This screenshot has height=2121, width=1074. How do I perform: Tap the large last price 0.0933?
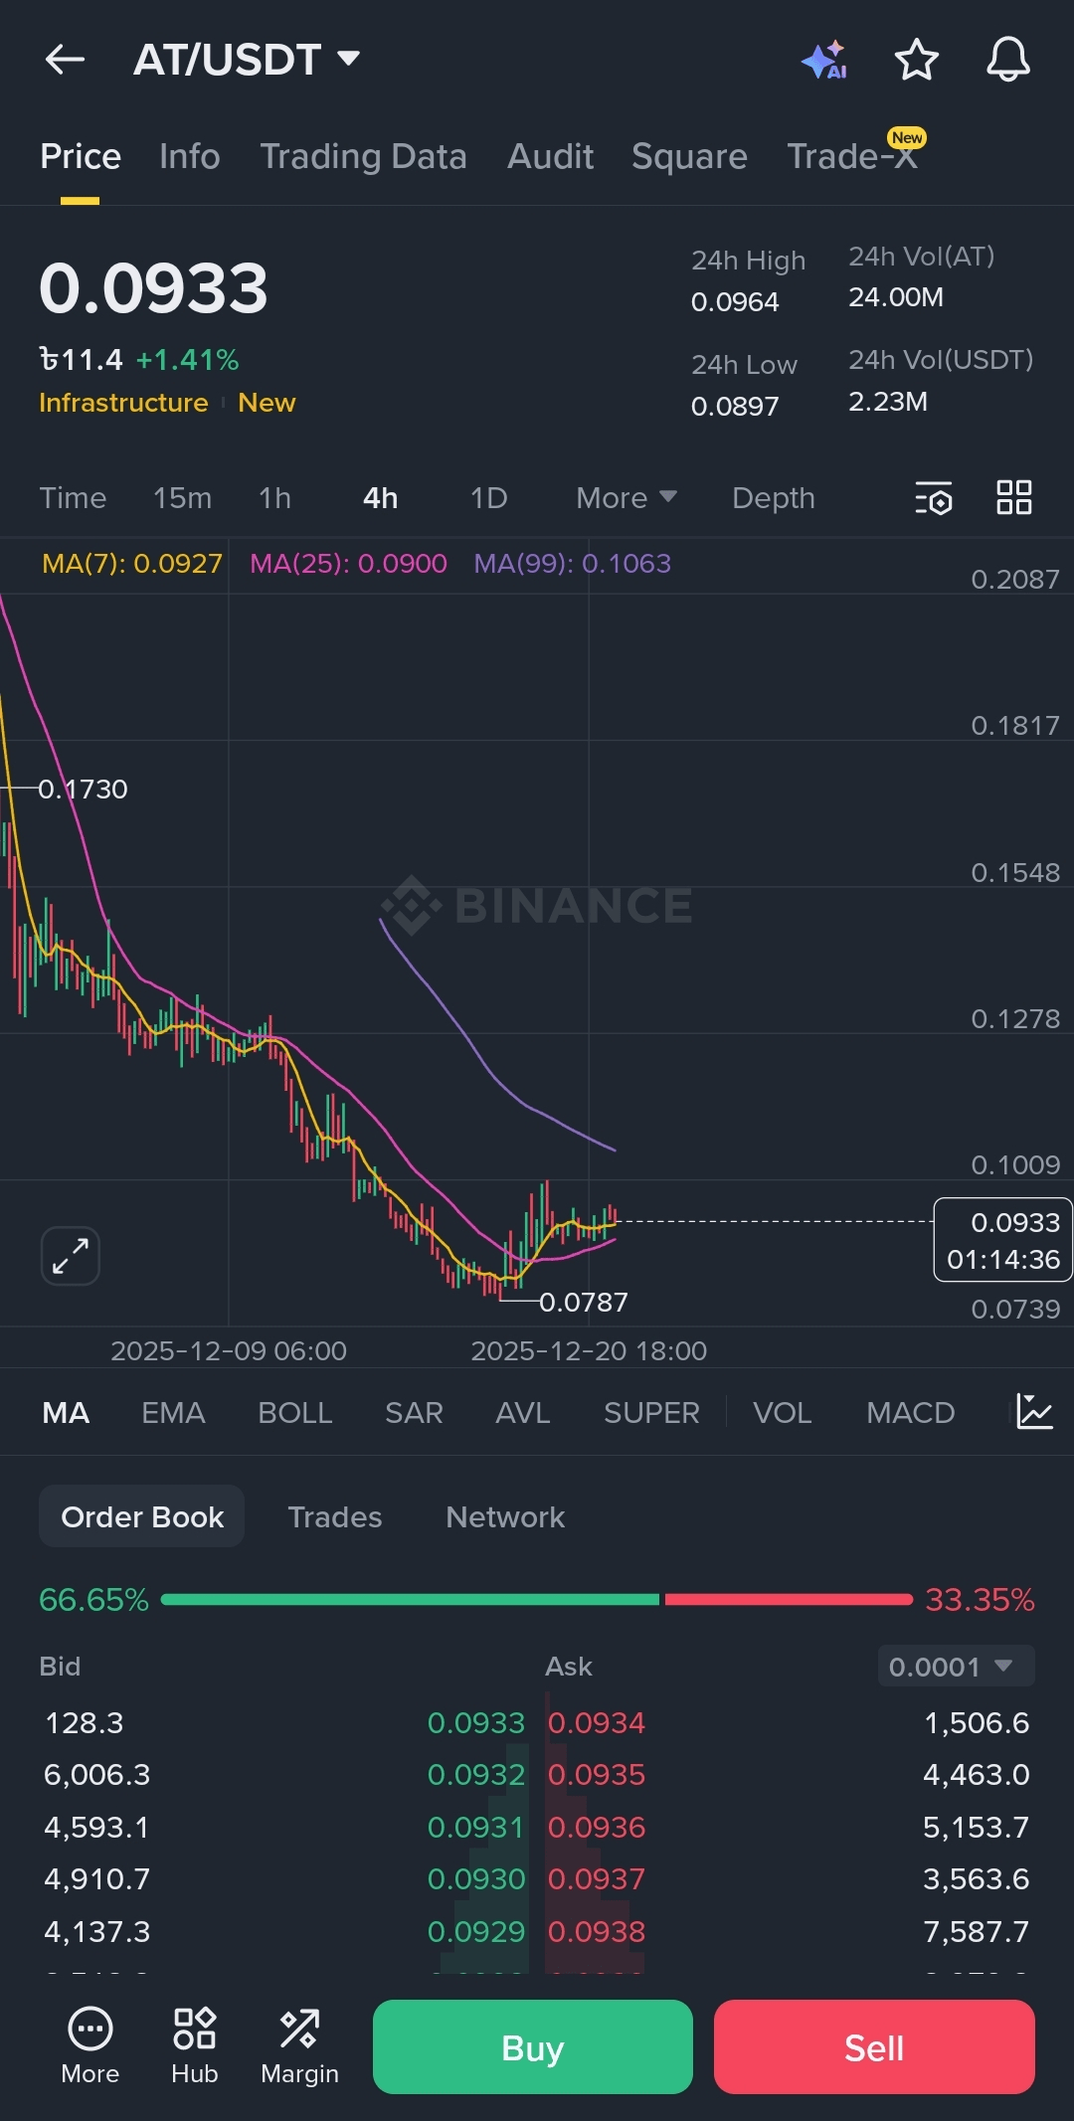click(x=153, y=288)
